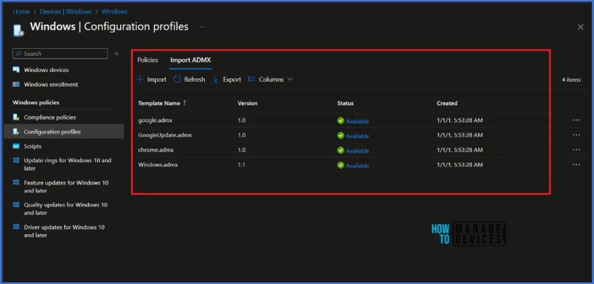Close the Configuration profiles blade
Image resolution: width=594 pixels, height=284 pixels.
[580, 27]
